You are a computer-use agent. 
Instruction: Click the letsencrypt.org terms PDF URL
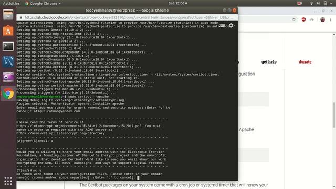pyautogui.click(x=79, y=126)
